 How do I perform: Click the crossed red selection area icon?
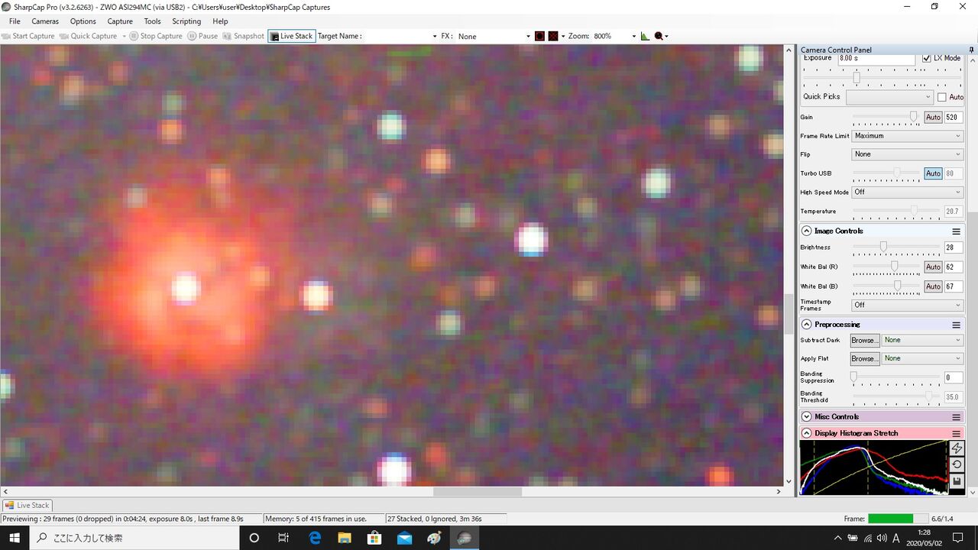(x=553, y=36)
